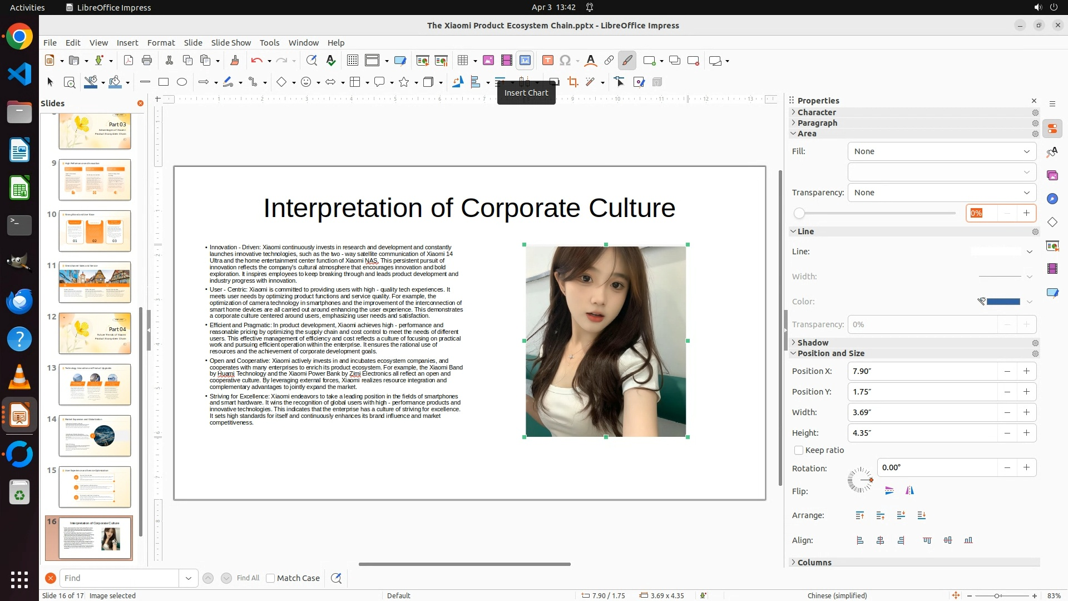Click the line Color swatch

[x=1002, y=302]
